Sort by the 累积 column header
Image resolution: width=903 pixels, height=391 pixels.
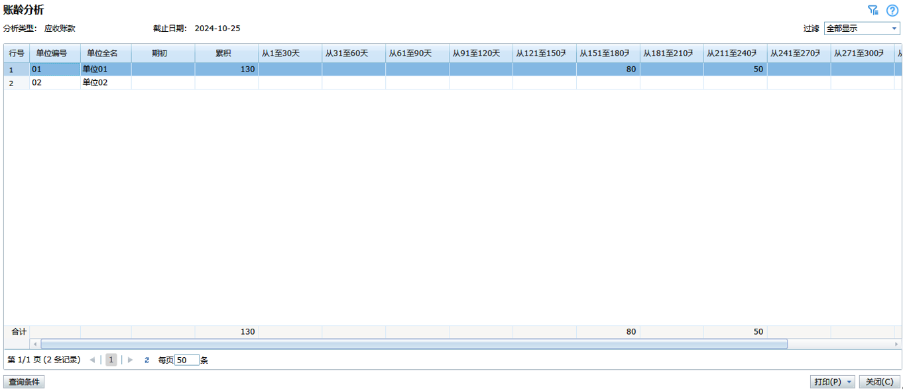tap(226, 53)
